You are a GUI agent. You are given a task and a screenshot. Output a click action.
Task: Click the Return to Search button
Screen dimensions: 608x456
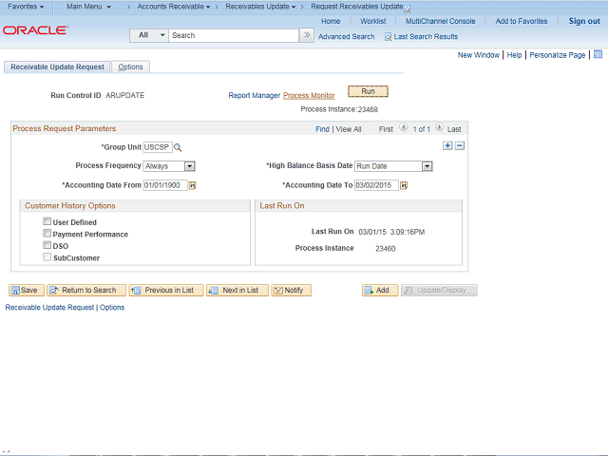click(86, 291)
